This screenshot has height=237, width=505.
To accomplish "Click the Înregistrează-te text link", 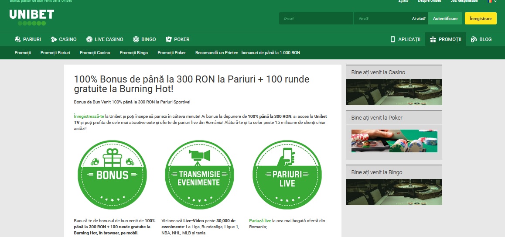I will pyautogui.click(x=89, y=116).
